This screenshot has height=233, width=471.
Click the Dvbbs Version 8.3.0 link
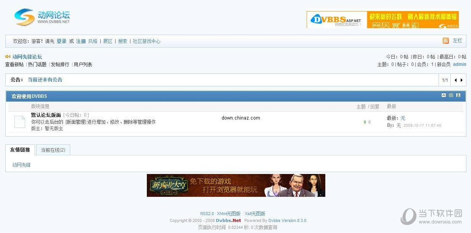[287, 220]
